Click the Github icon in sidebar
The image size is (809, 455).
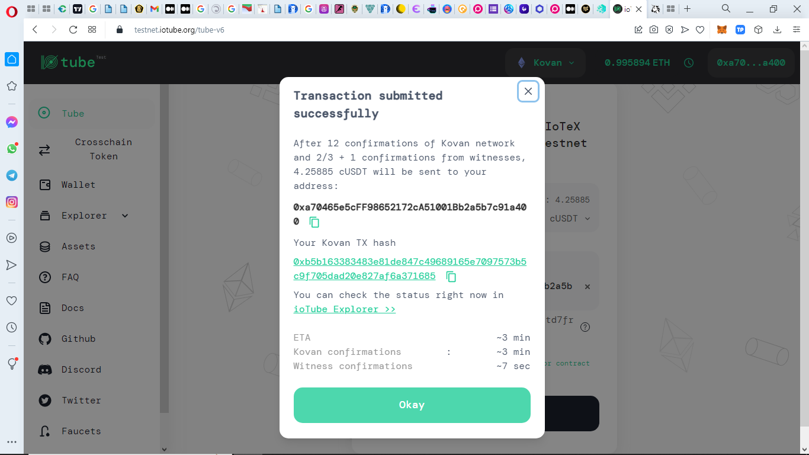(x=45, y=339)
